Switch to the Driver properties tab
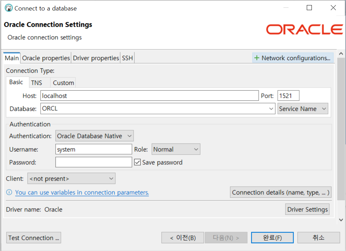346x251 pixels. [96, 58]
